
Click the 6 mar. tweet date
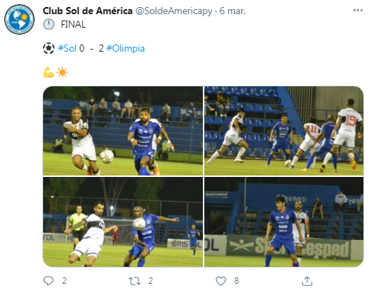pos(233,11)
